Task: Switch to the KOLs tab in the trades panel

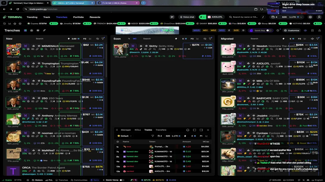Action: [138, 130]
